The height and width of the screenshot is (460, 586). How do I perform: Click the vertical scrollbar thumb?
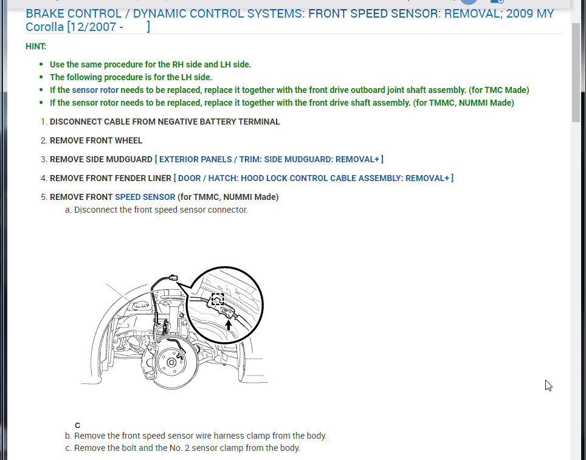click(576, 72)
